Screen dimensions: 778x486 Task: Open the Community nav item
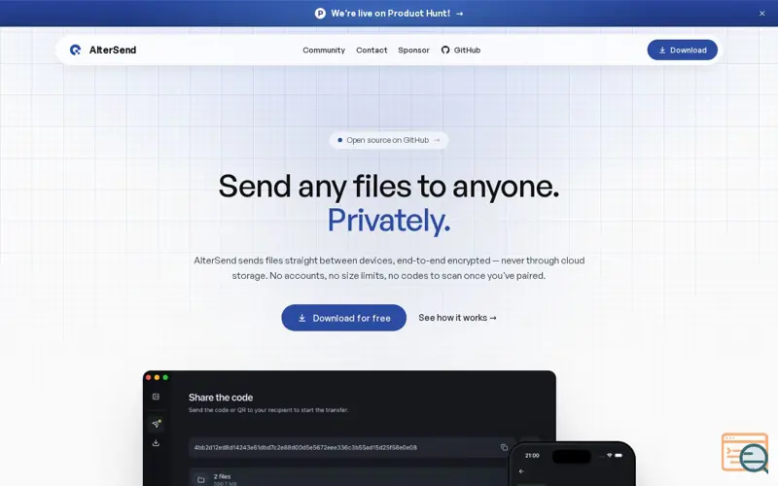tap(324, 51)
